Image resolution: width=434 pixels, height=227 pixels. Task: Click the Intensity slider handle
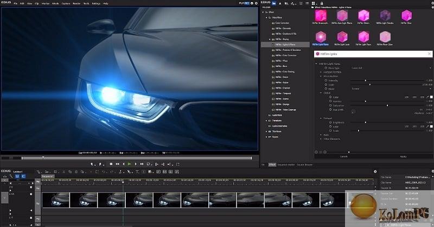click(x=365, y=81)
